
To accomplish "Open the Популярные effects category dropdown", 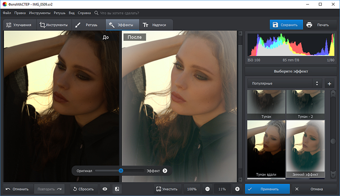I will 284,83.
